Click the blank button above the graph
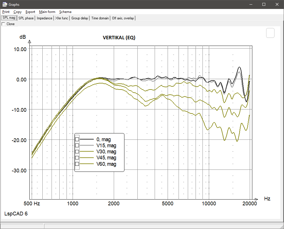The width and height of the screenshot is (284, 229). click(270, 33)
